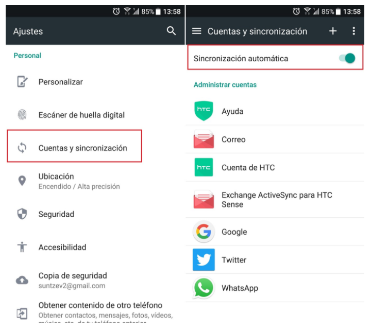371x332 pixels.
Task: Open Copia de seguridad cloud item
Action: pyautogui.click(x=95, y=281)
